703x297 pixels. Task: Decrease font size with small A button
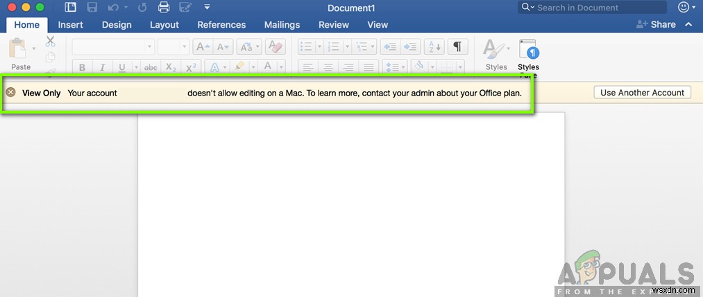point(223,46)
